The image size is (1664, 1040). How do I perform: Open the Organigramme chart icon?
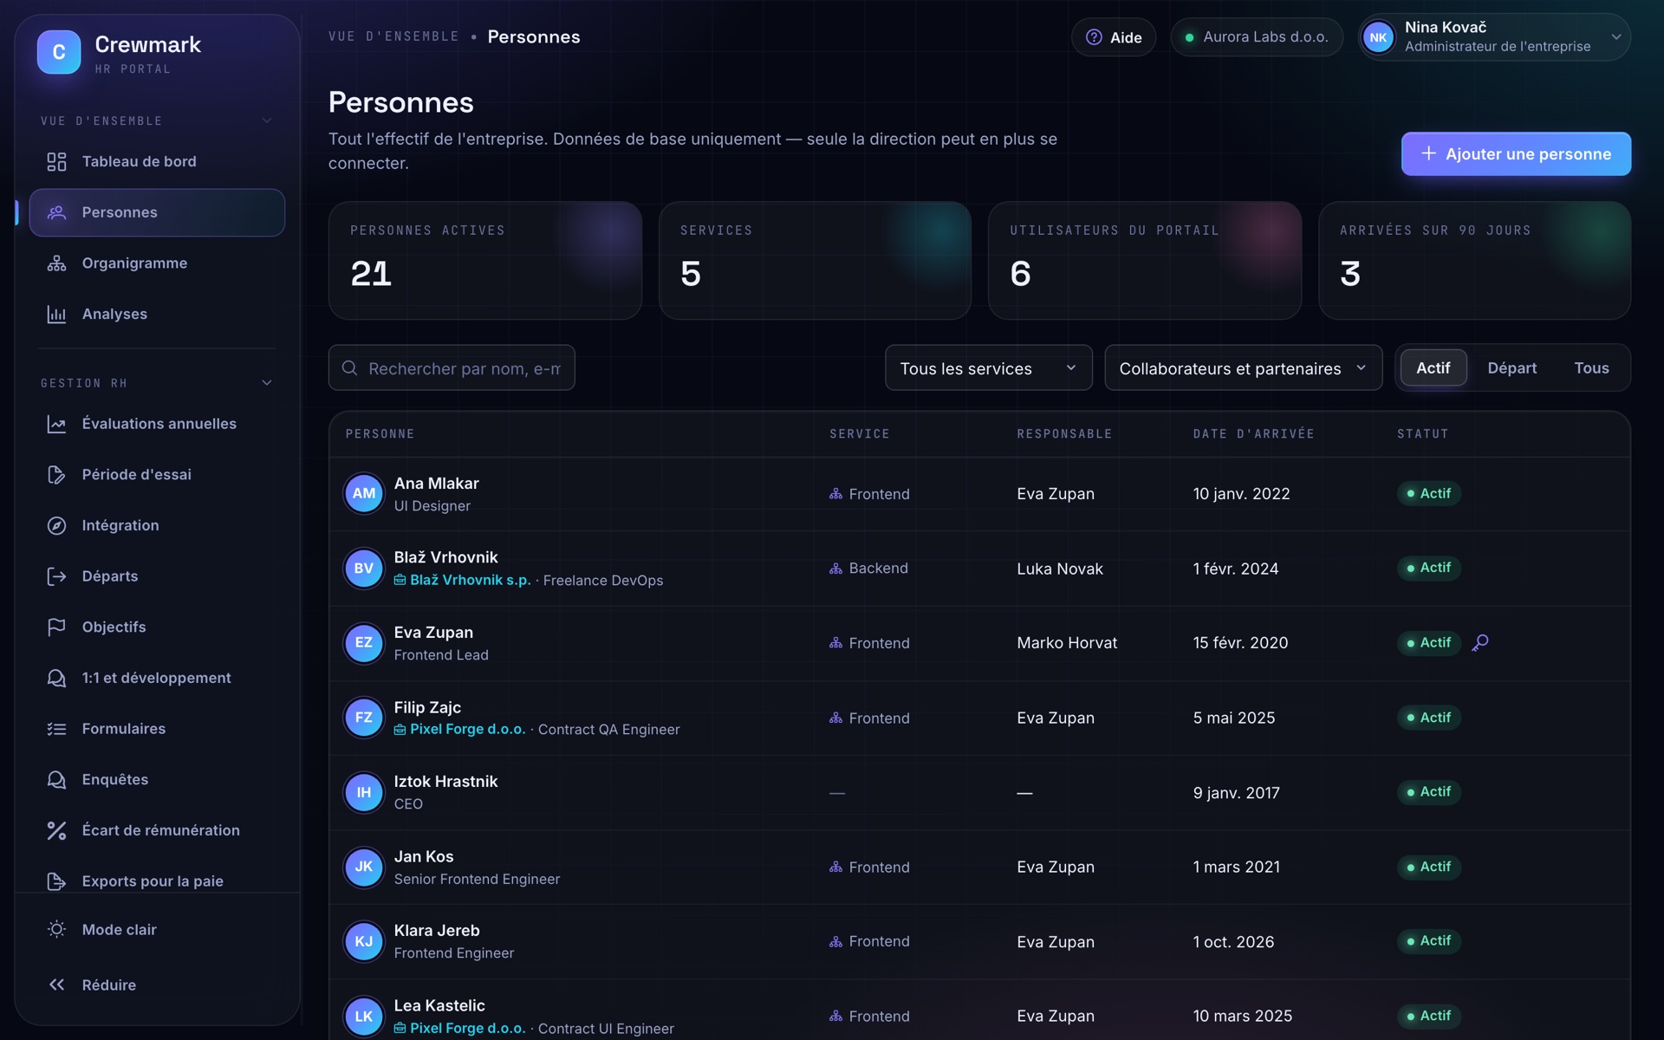(x=56, y=263)
